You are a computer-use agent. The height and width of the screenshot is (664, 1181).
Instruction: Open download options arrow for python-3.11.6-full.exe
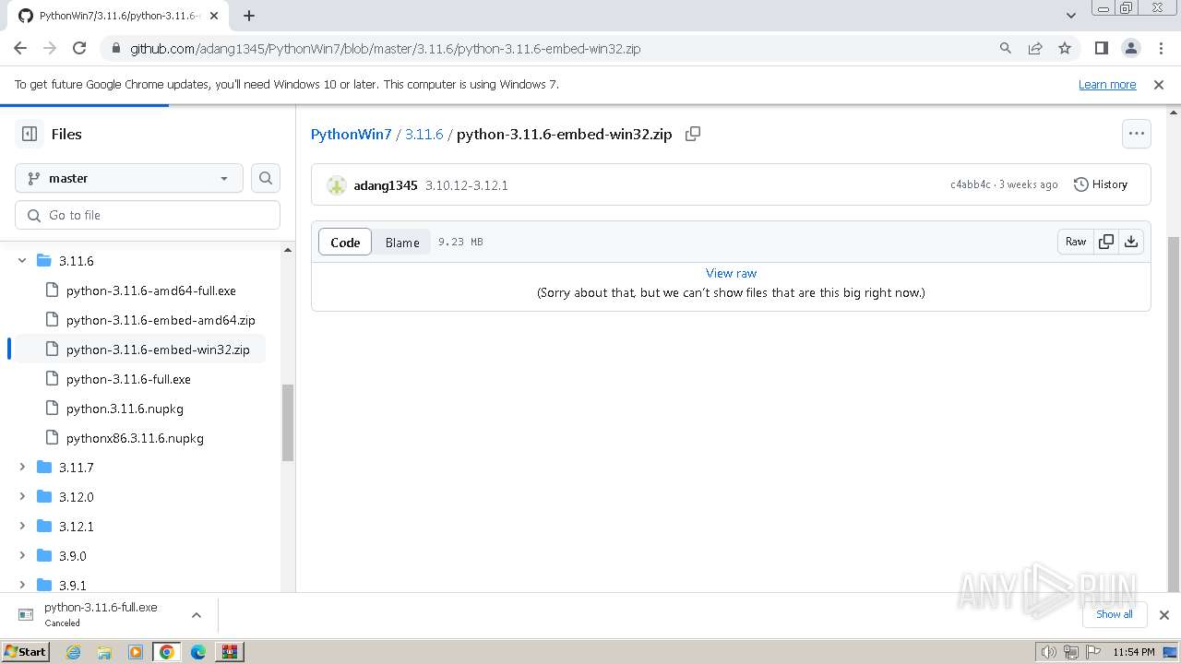197,615
